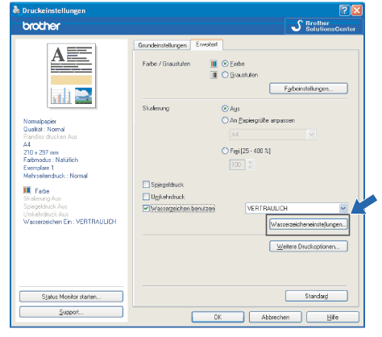382x337 pixels.
Task: Open the A4 paper size dropdown
Action: (x=311, y=135)
